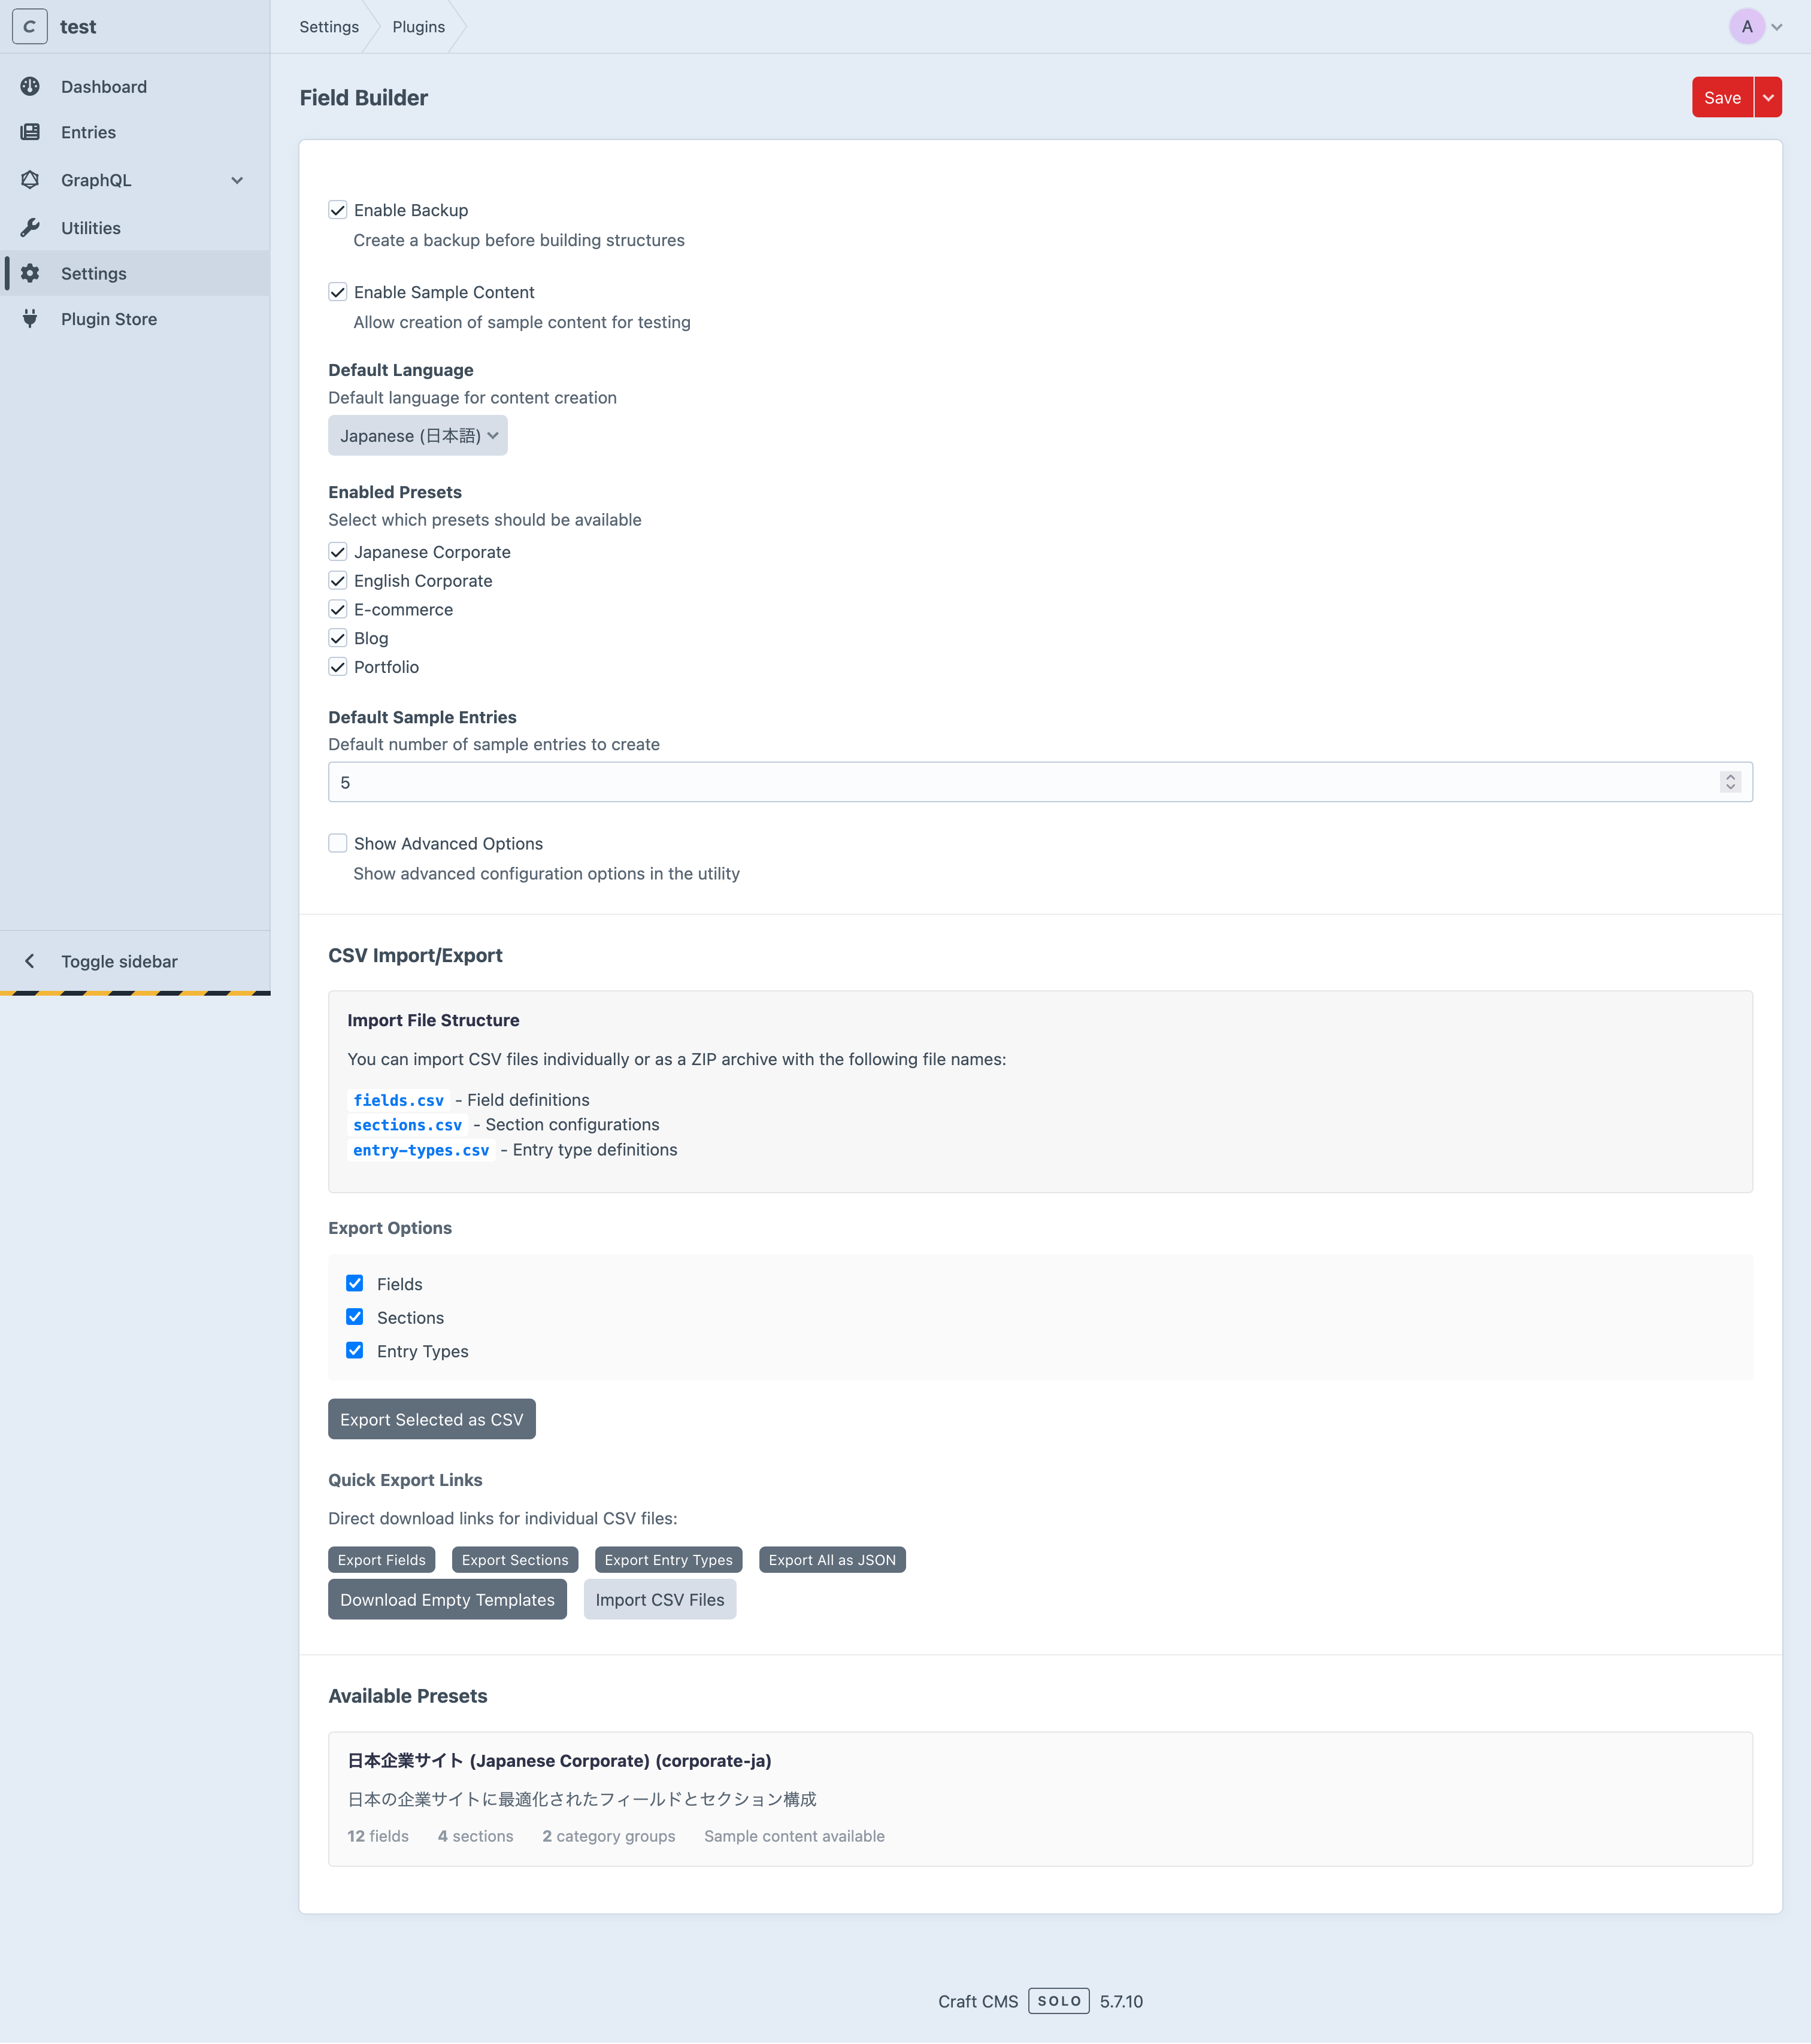
Task: Click the Plugin Store plug icon
Action: [x=30, y=319]
